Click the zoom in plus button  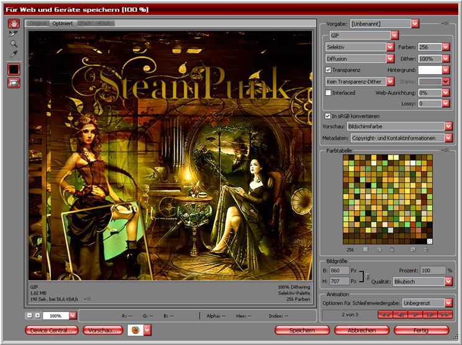[x=37, y=316]
